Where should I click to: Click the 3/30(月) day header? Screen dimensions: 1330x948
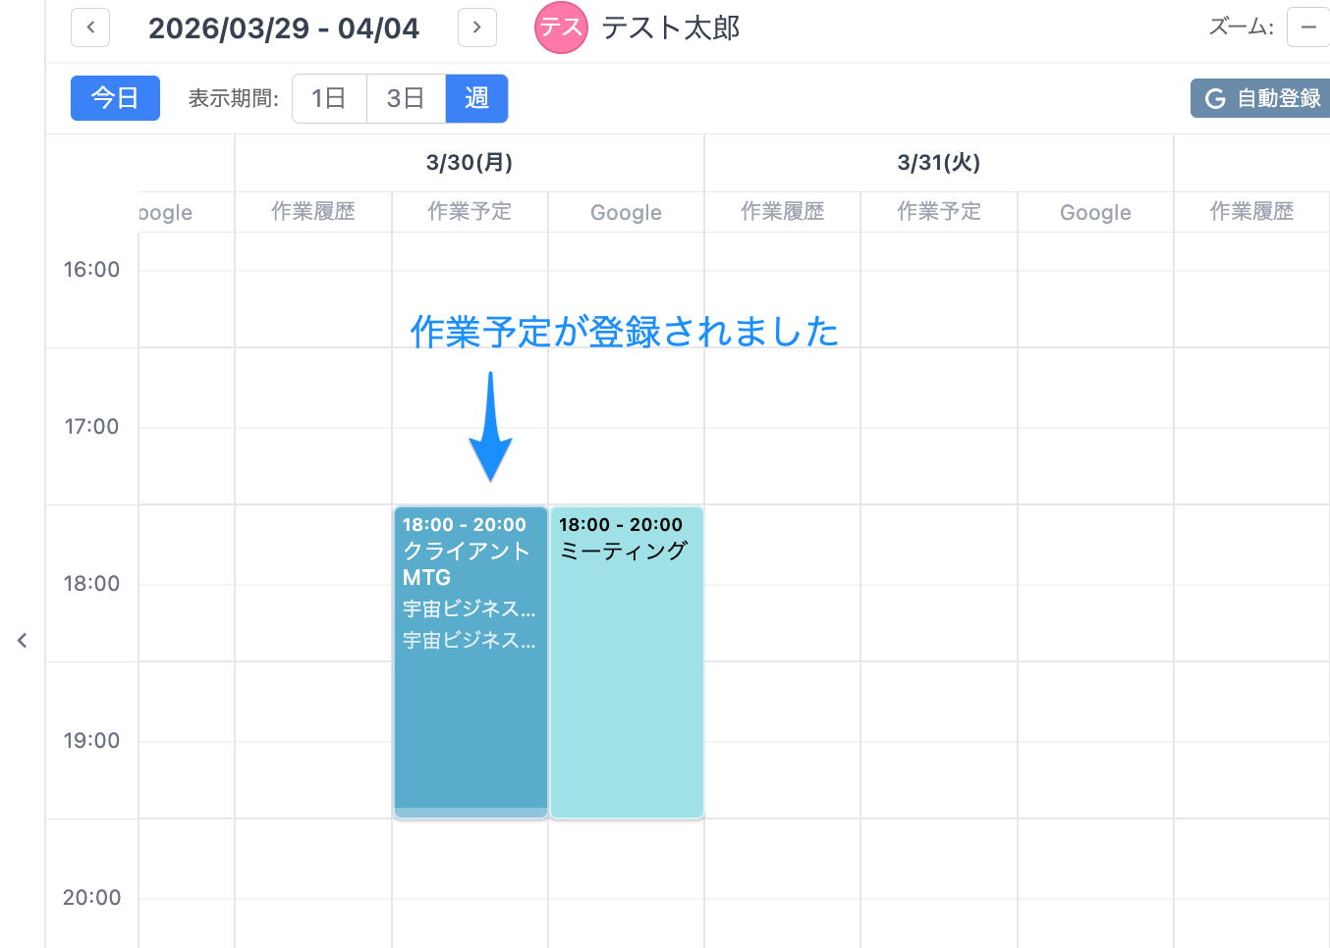point(469,162)
